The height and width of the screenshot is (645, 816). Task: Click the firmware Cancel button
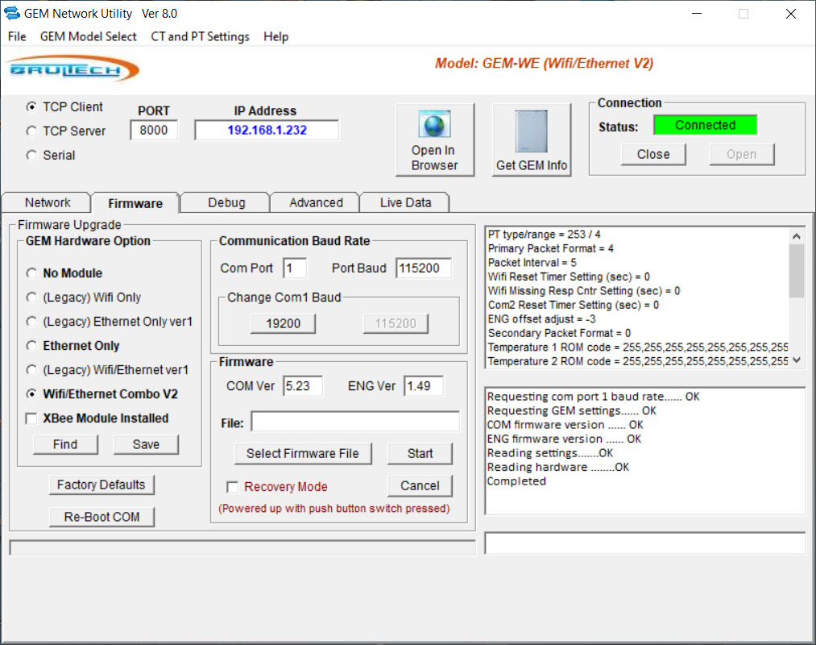420,486
